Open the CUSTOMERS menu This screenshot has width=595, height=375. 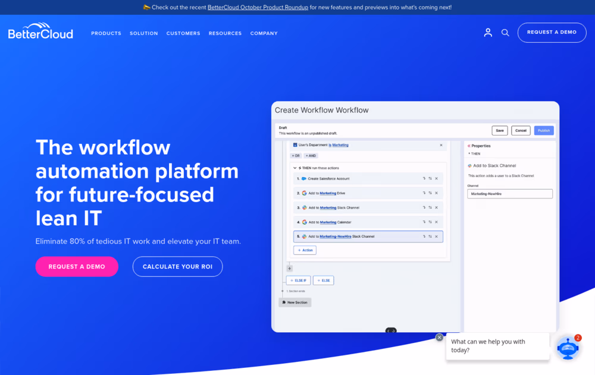tap(183, 33)
